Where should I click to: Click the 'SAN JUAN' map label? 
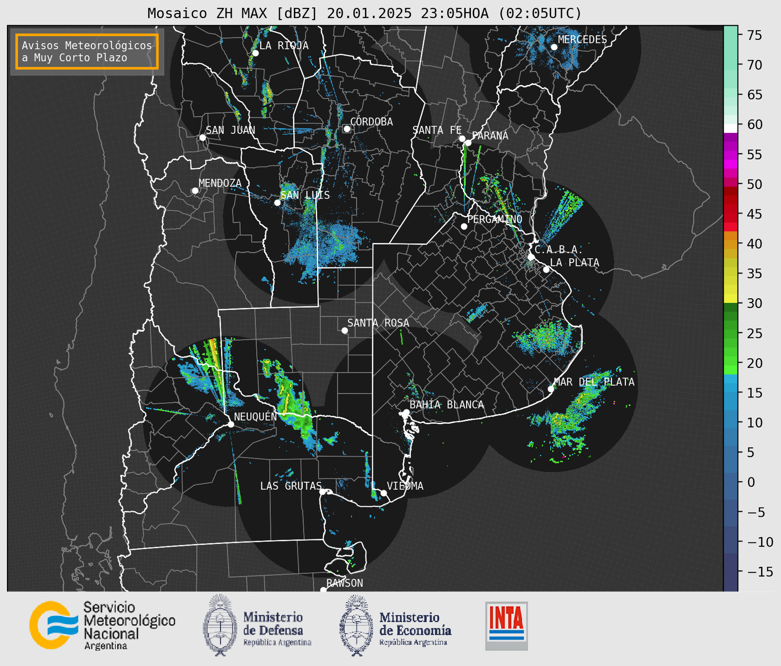pos(231,130)
